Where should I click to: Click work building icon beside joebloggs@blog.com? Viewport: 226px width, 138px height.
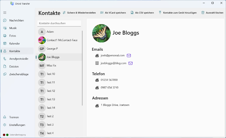point(97,63)
